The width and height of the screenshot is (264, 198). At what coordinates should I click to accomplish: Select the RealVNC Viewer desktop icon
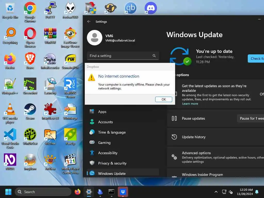[70, 88]
